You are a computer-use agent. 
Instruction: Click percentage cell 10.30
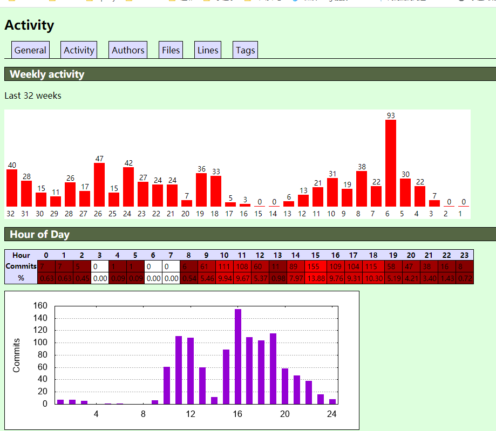click(x=373, y=278)
